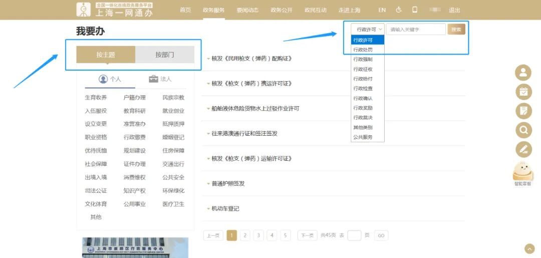Click the round magnifier search icon
Image resolution: width=541 pixels, height=258 pixels.
click(523, 130)
